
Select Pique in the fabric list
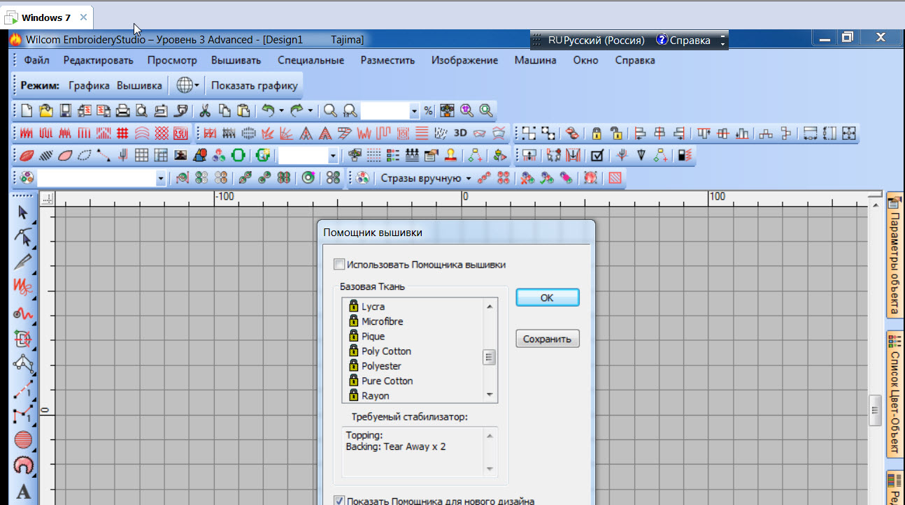[x=373, y=336]
